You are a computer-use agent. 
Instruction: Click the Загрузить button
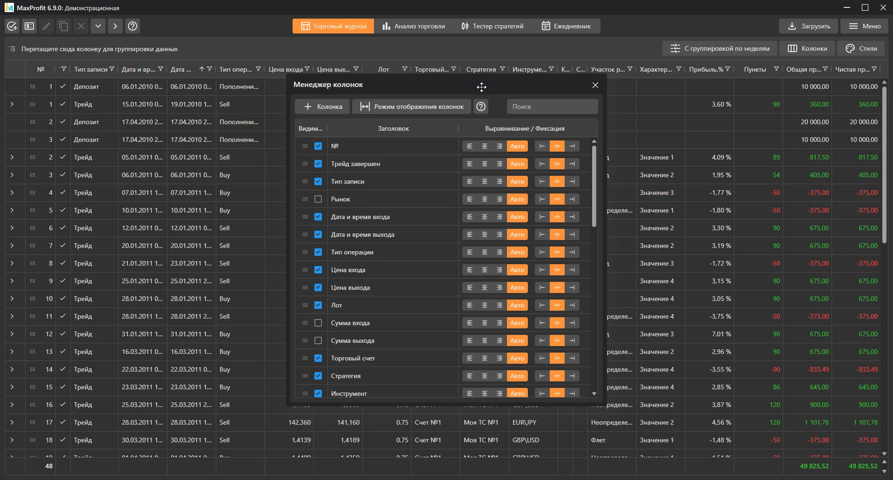click(808, 26)
